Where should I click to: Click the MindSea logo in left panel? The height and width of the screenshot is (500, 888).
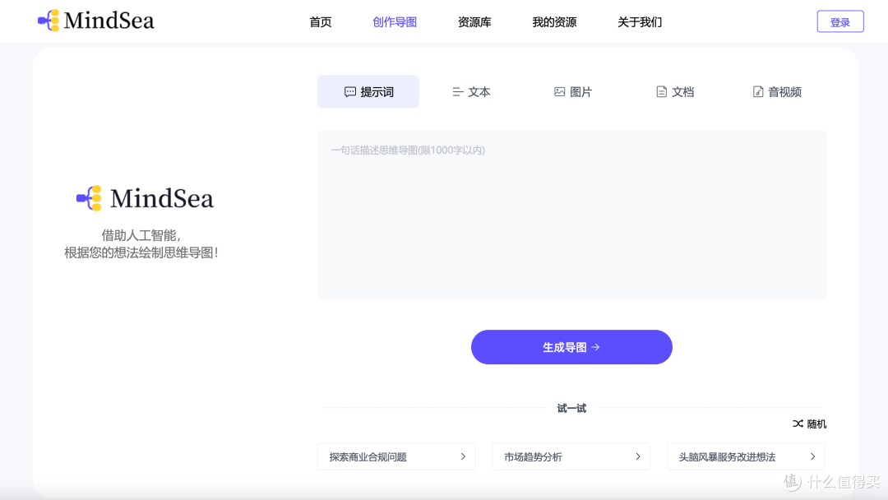point(145,198)
